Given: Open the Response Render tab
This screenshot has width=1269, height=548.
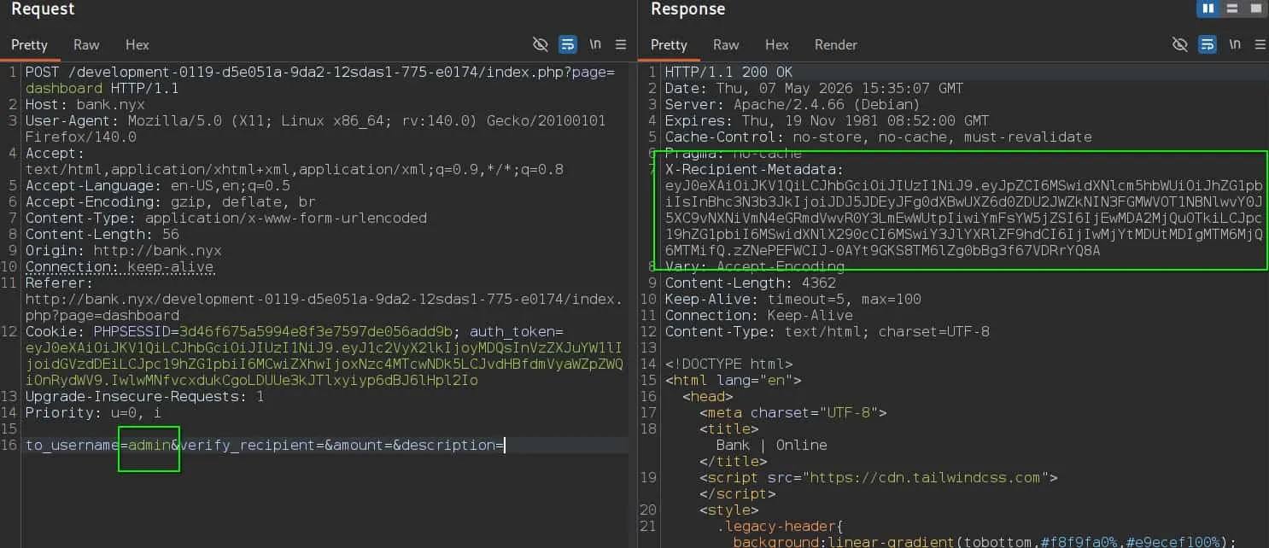Looking at the screenshot, I should click(835, 44).
